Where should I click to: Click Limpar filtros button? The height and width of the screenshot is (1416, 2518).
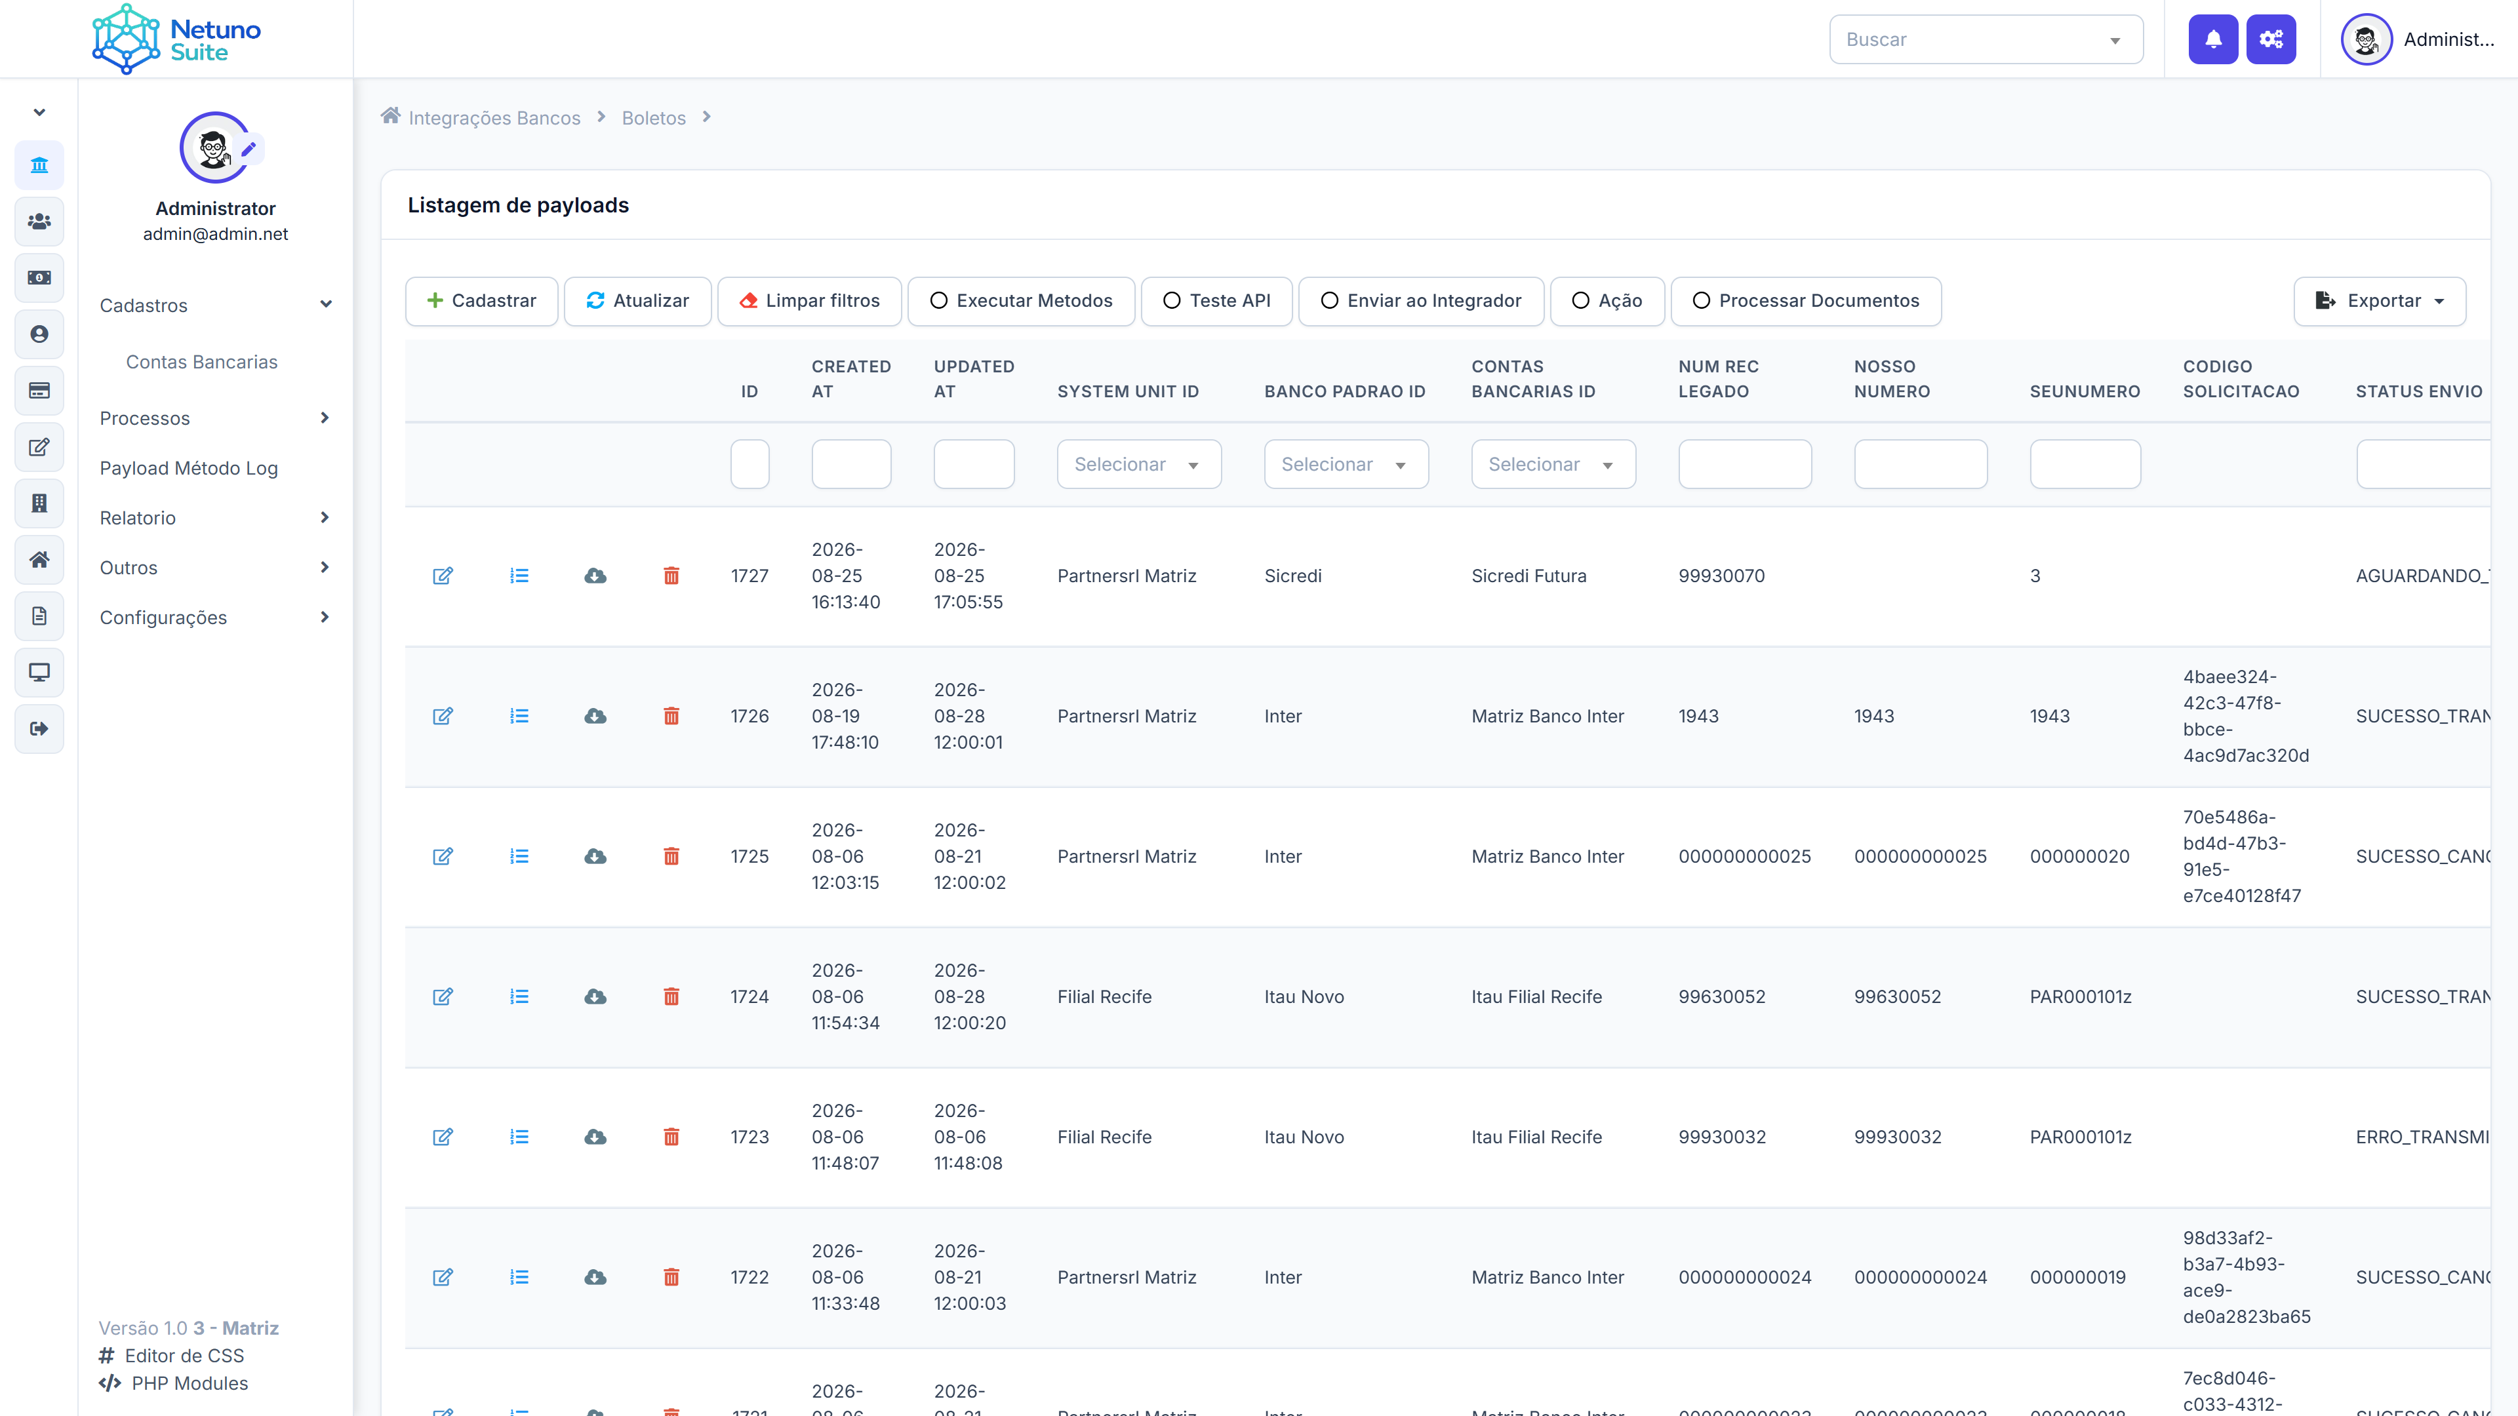[x=809, y=301]
